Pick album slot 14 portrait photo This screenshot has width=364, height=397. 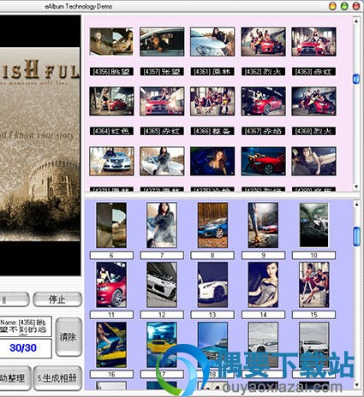[x=263, y=285]
